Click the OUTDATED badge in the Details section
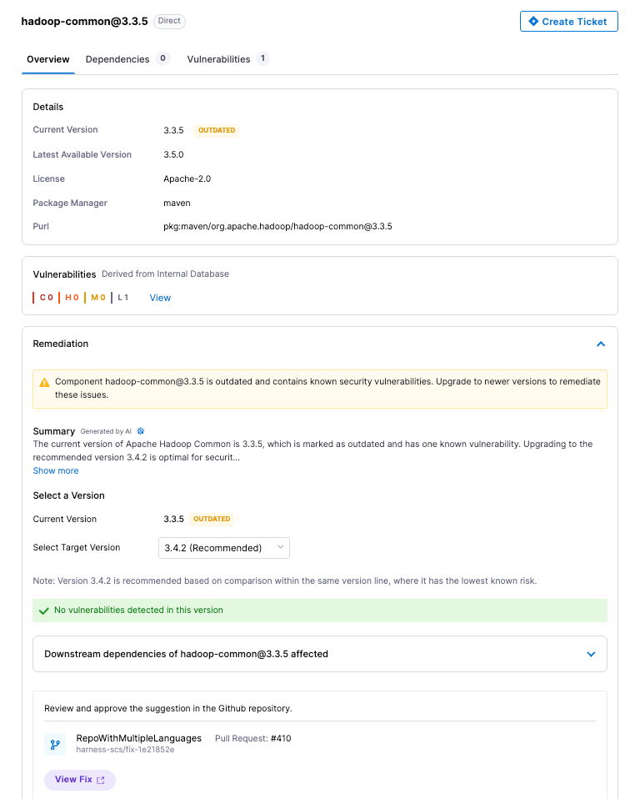640x799 pixels. coord(217,130)
